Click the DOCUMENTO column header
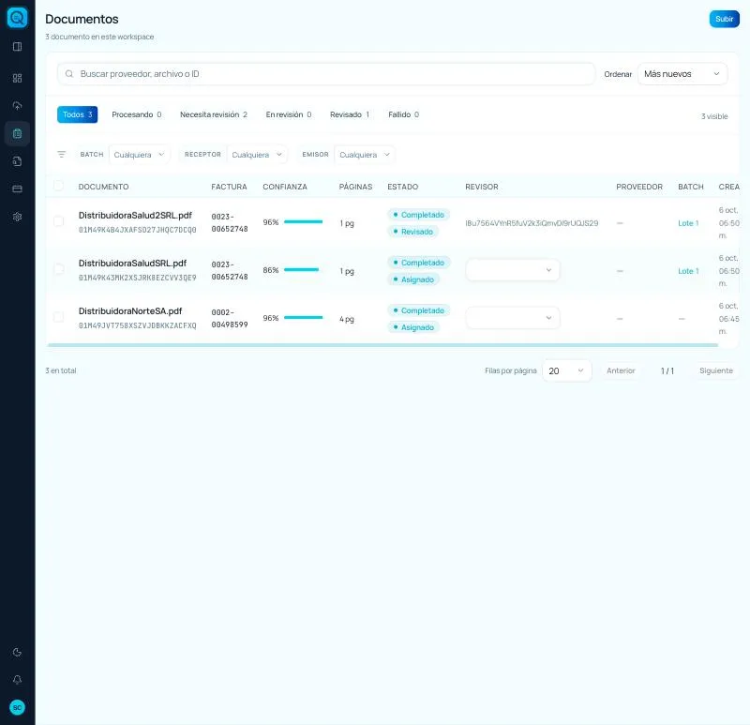Screen dimensions: 750x725 point(103,187)
